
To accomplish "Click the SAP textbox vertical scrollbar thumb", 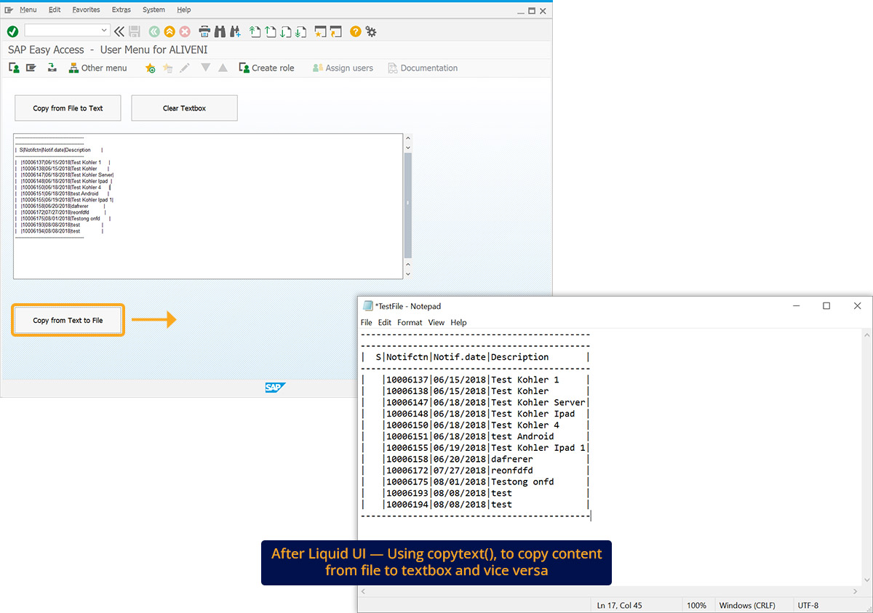I will click(x=408, y=204).
